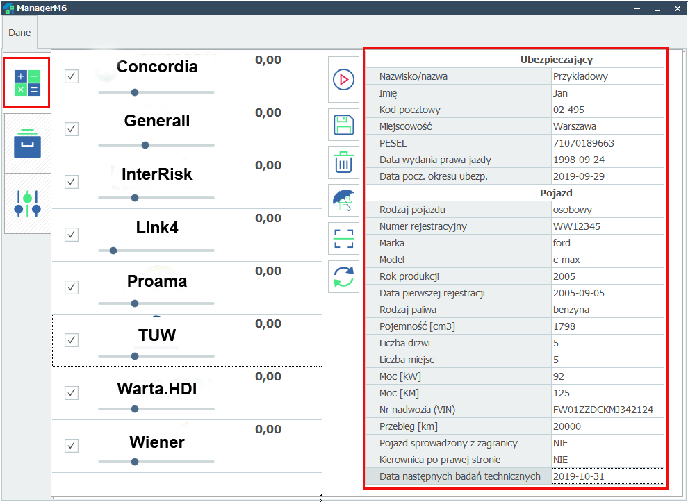The image size is (688, 502).
Task: Click the umbrella house insurance icon
Action: coord(343,201)
